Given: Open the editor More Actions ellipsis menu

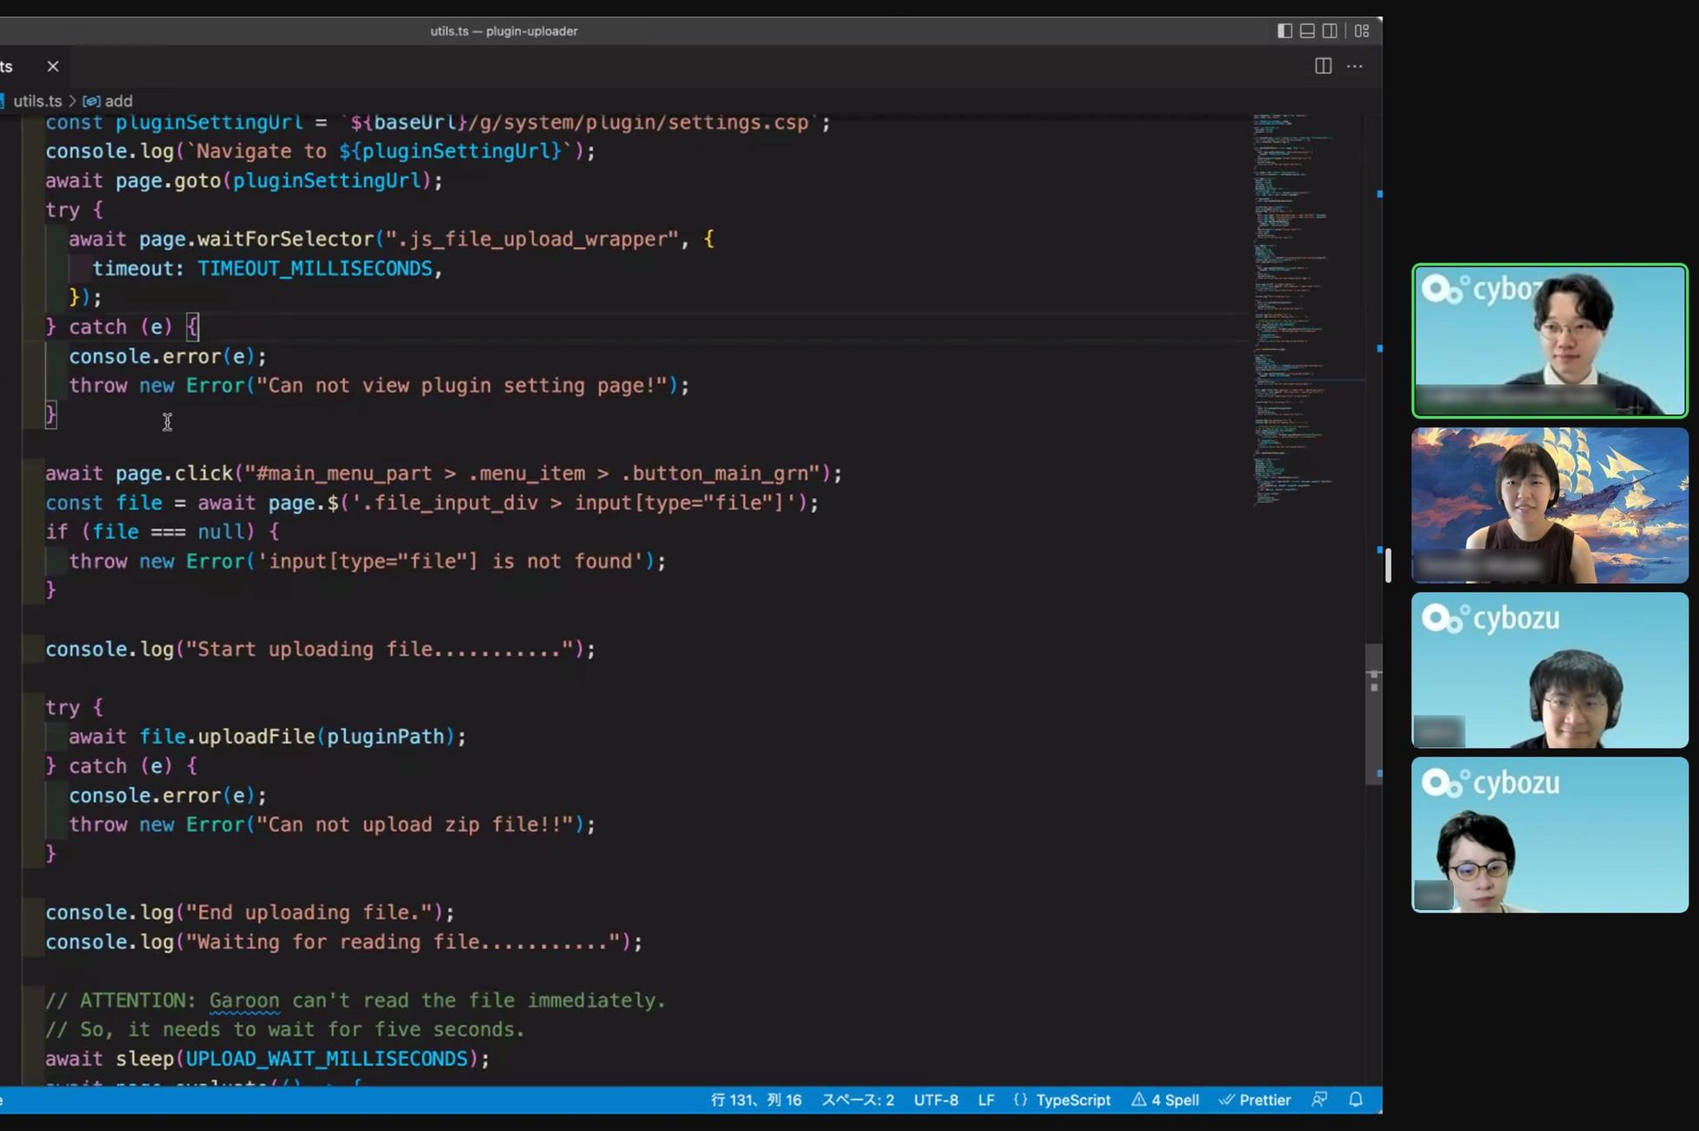Looking at the screenshot, I should point(1355,66).
